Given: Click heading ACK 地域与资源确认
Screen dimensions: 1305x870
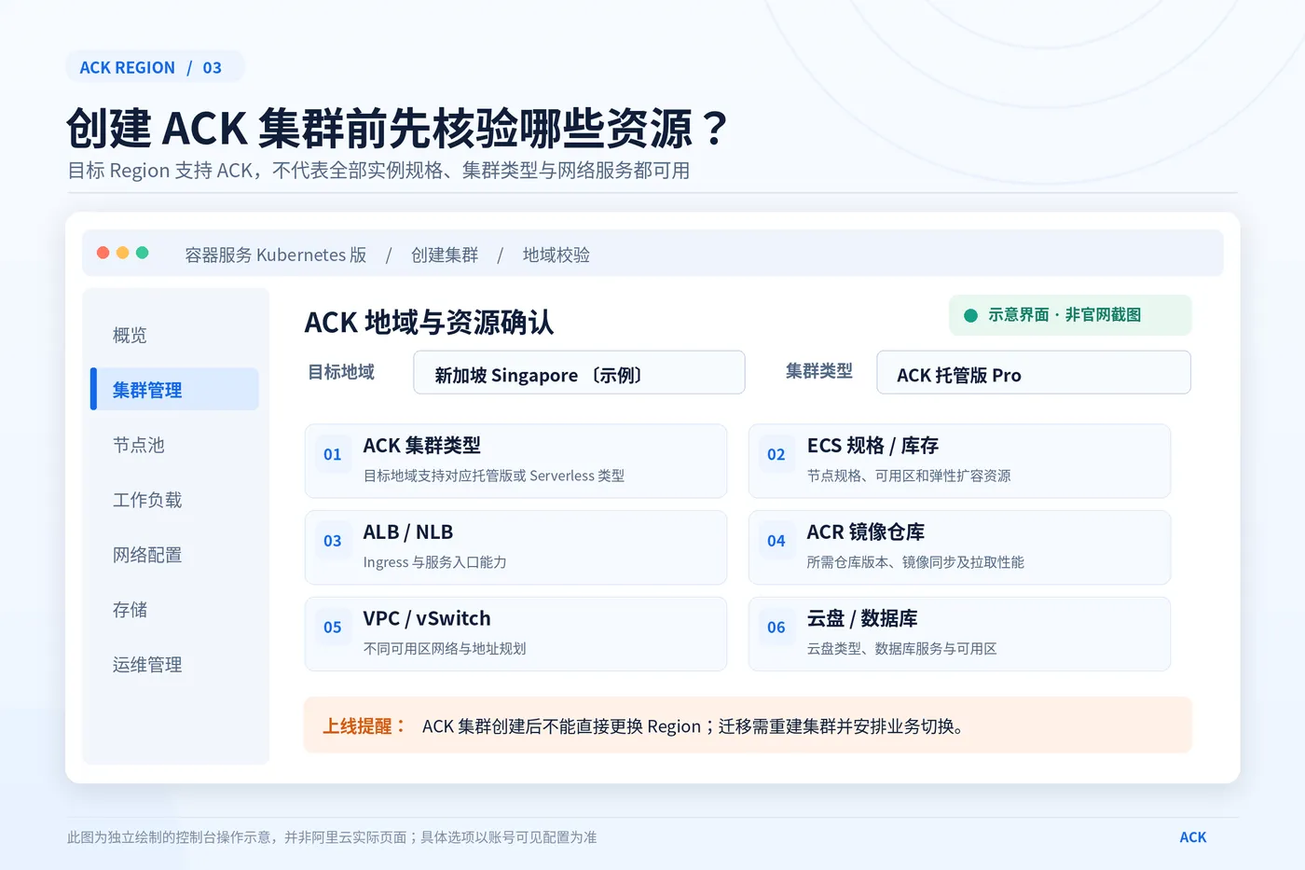Looking at the screenshot, I should (429, 322).
